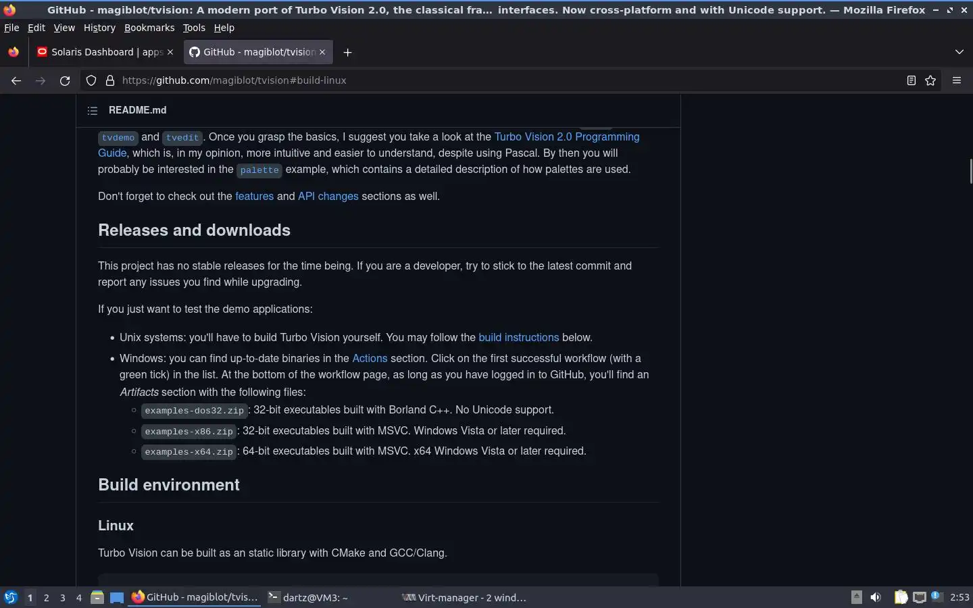This screenshot has height=608, width=973.
Task: Follow the tvedit code link
Action: coord(182,138)
